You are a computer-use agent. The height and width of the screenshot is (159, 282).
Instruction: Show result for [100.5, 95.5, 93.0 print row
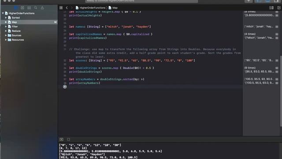click(277, 83)
